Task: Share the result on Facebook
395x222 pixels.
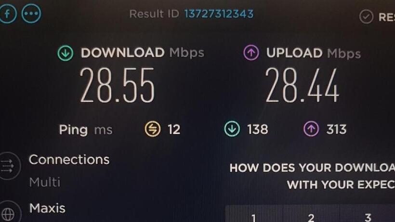Action: point(8,13)
